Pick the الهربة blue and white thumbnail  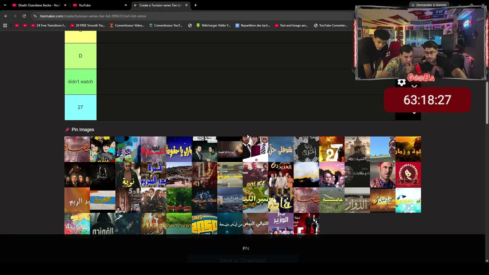tap(102, 200)
